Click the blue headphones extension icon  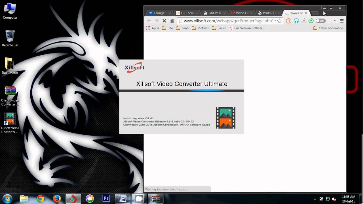[296, 21]
